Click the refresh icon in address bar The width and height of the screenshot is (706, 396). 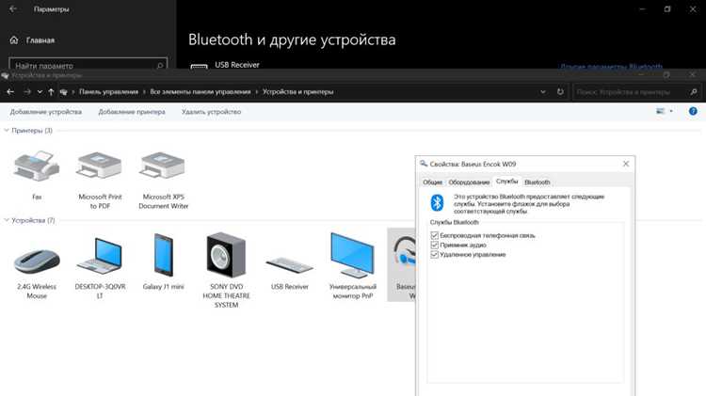coord(560,92)
